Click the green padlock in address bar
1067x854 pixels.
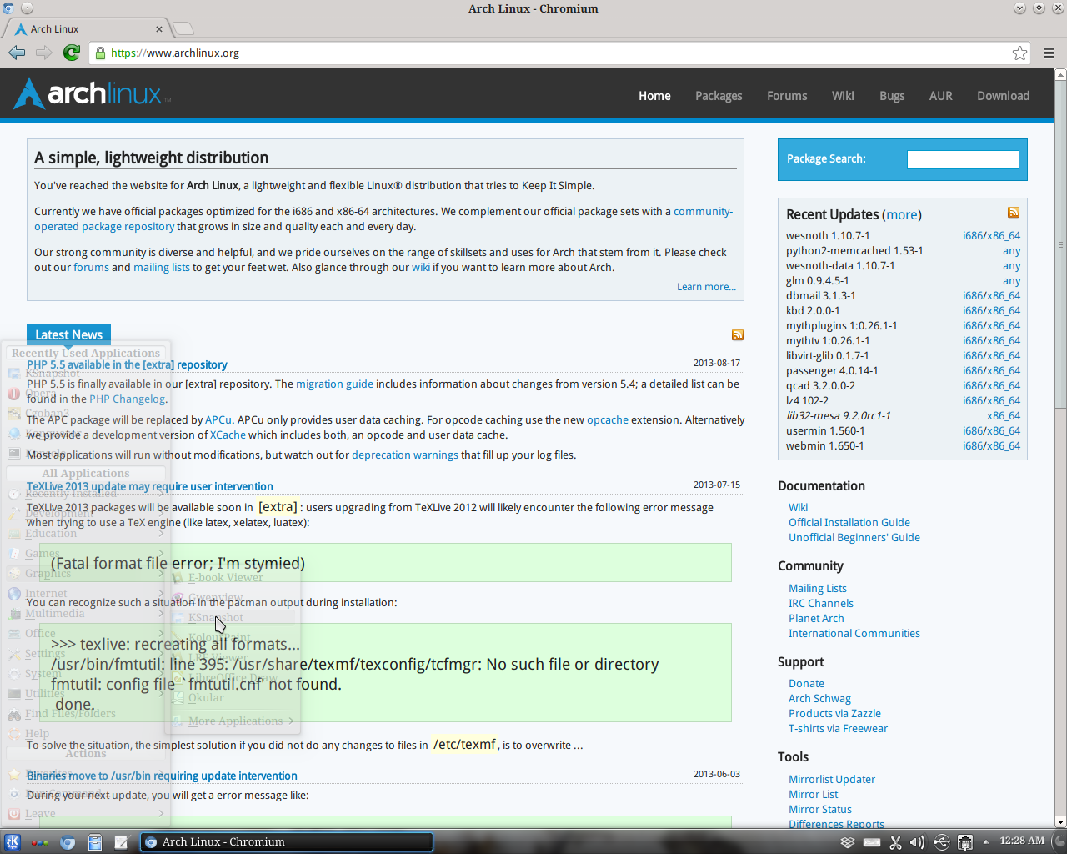click(x=100, y=53)
